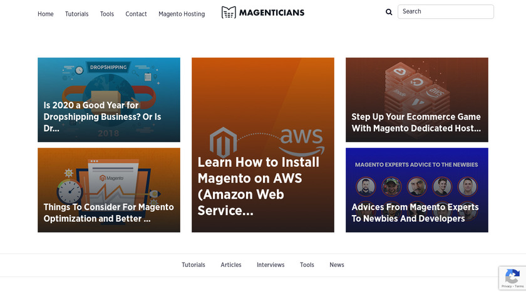Screen dimensions: 526x295
Task: Select the Tutorials category tab below articles
Action: click(x=193, y=265)
